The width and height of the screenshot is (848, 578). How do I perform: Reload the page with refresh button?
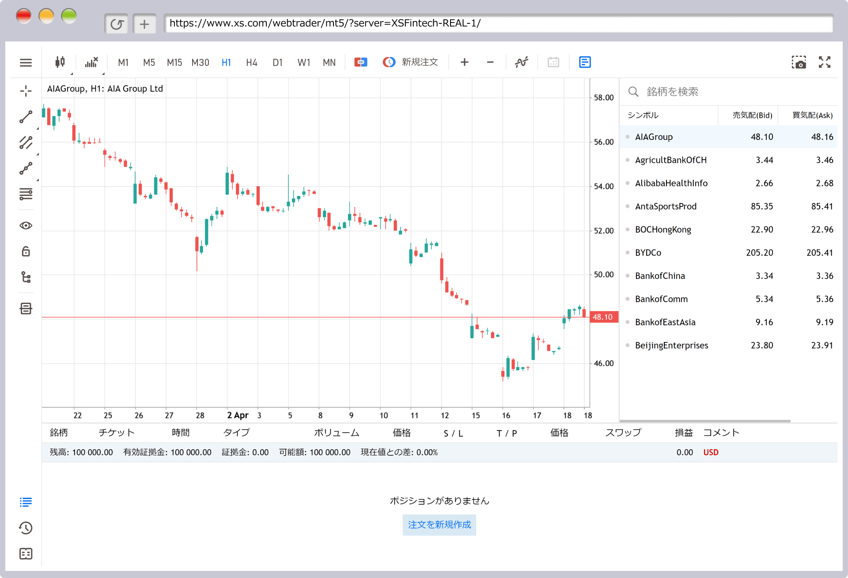point(117,24)
